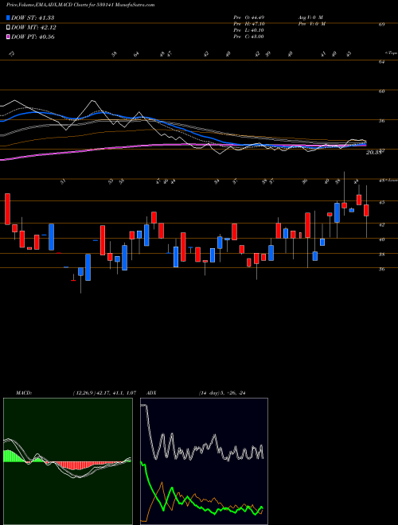Click the '45' price axis label
Image resolution: width=398 pixels, height=525 pixels.
381,202
